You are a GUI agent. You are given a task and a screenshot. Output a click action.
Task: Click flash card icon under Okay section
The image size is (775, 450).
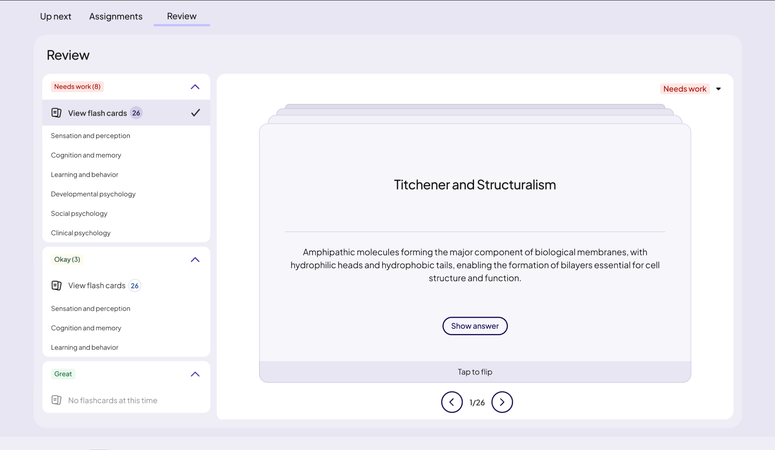pos(56,286)
